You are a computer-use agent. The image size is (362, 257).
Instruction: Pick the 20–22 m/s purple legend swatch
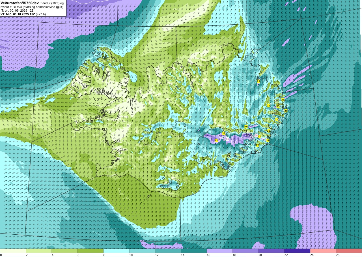[x=271, y=251]
